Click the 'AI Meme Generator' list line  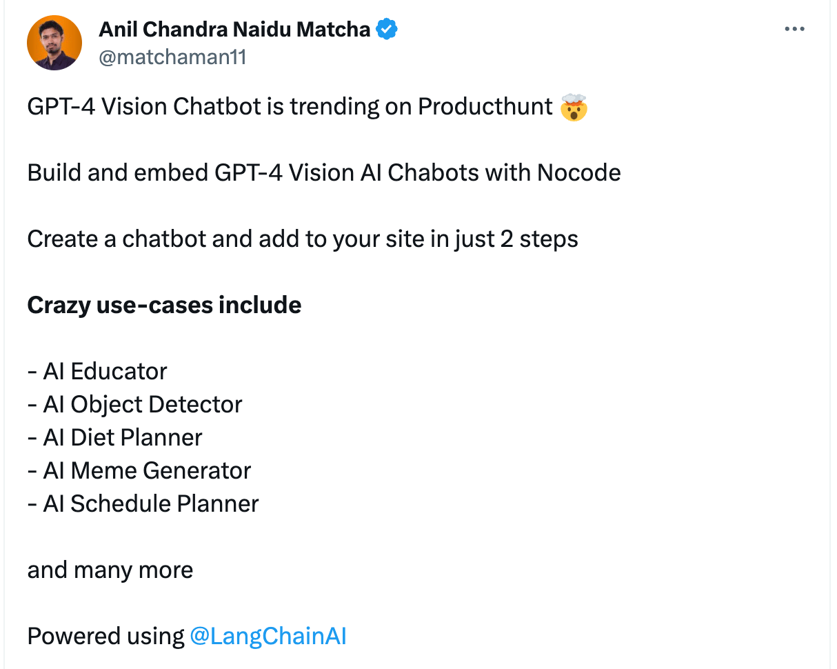[x=139, y=470]
